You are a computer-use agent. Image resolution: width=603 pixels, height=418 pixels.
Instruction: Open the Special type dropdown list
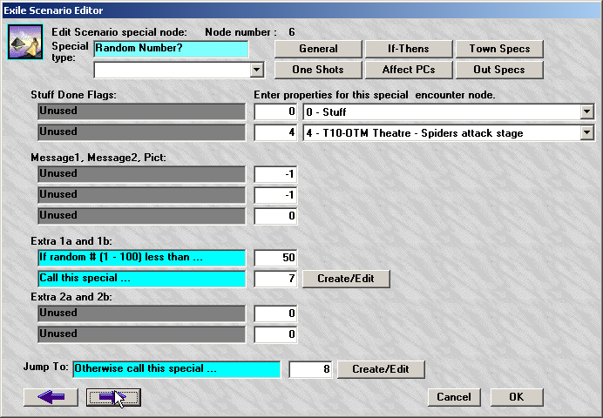click(x=256, y=70)
